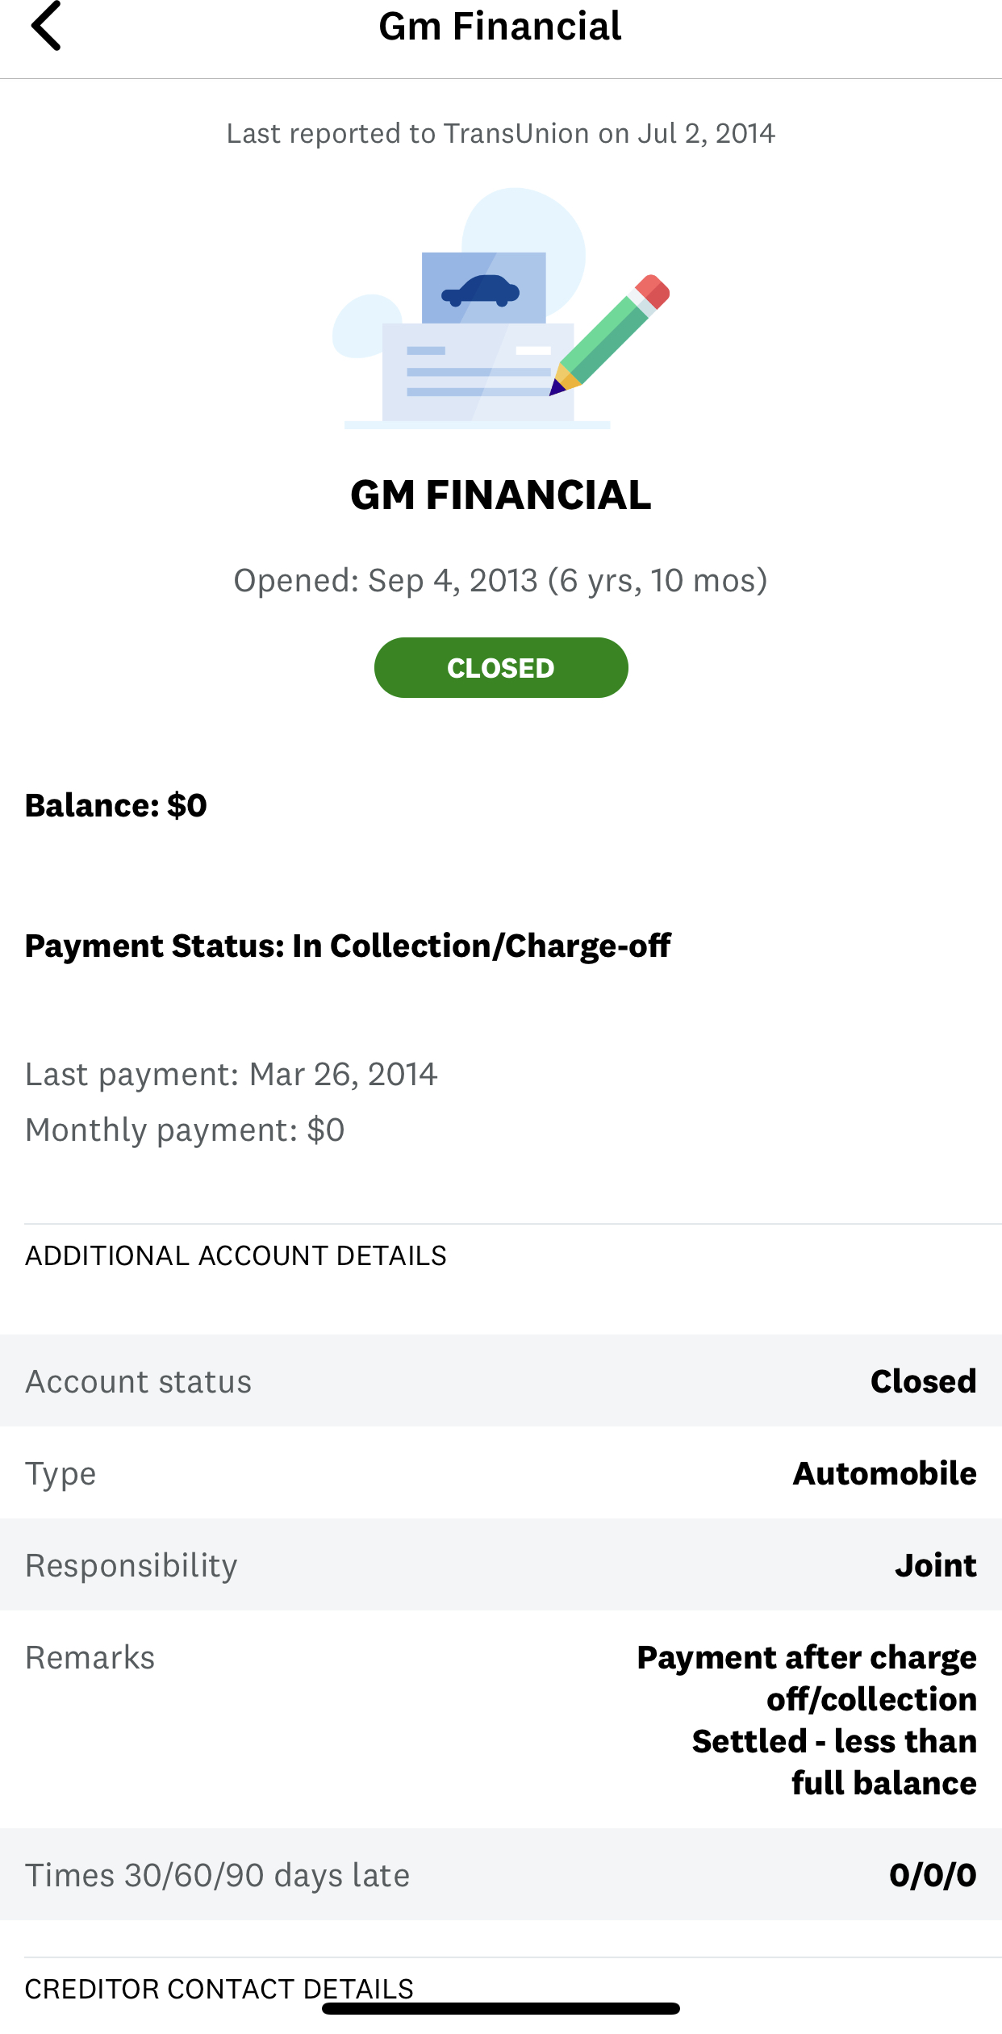Tap the GM FINANCIAL account name heading

click(500, 495)
